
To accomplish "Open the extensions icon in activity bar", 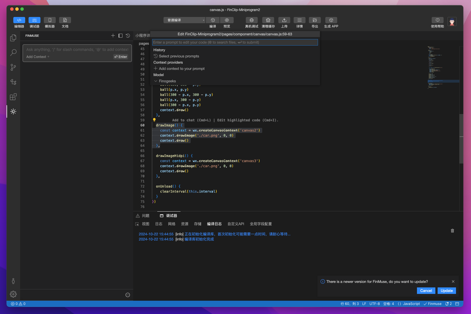I will click(13, 97).
